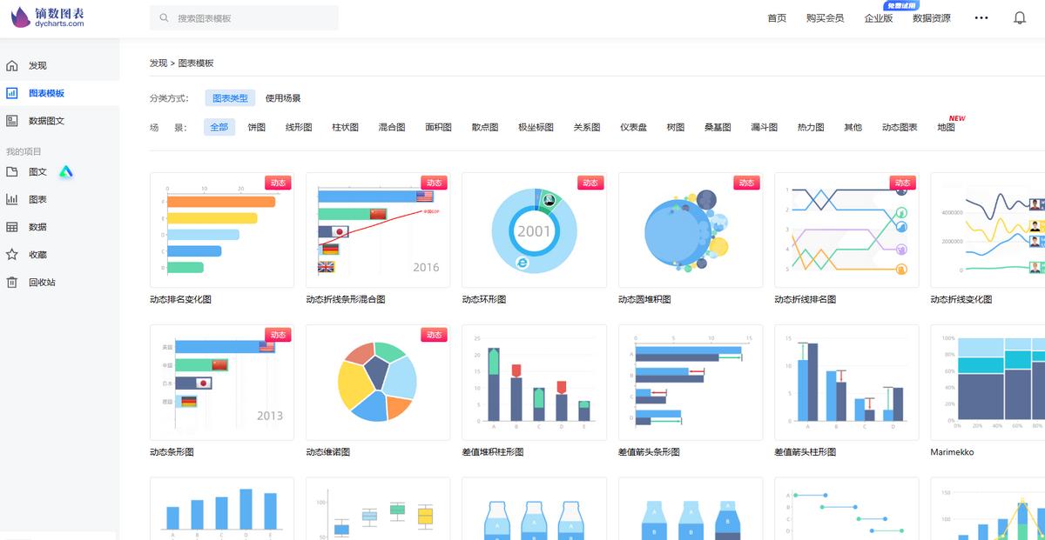This screenshot has width=1045, height=540.
Task: Open the notification bell
Action: point(1020,18)
